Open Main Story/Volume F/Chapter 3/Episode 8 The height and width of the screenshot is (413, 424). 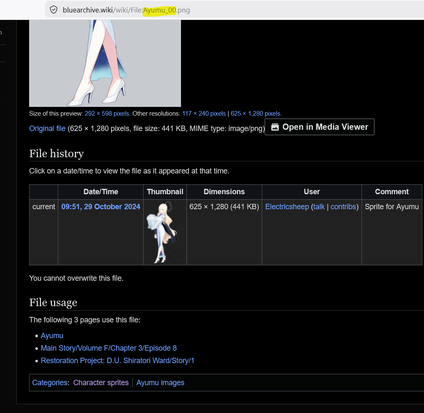(x=109, y=348)
